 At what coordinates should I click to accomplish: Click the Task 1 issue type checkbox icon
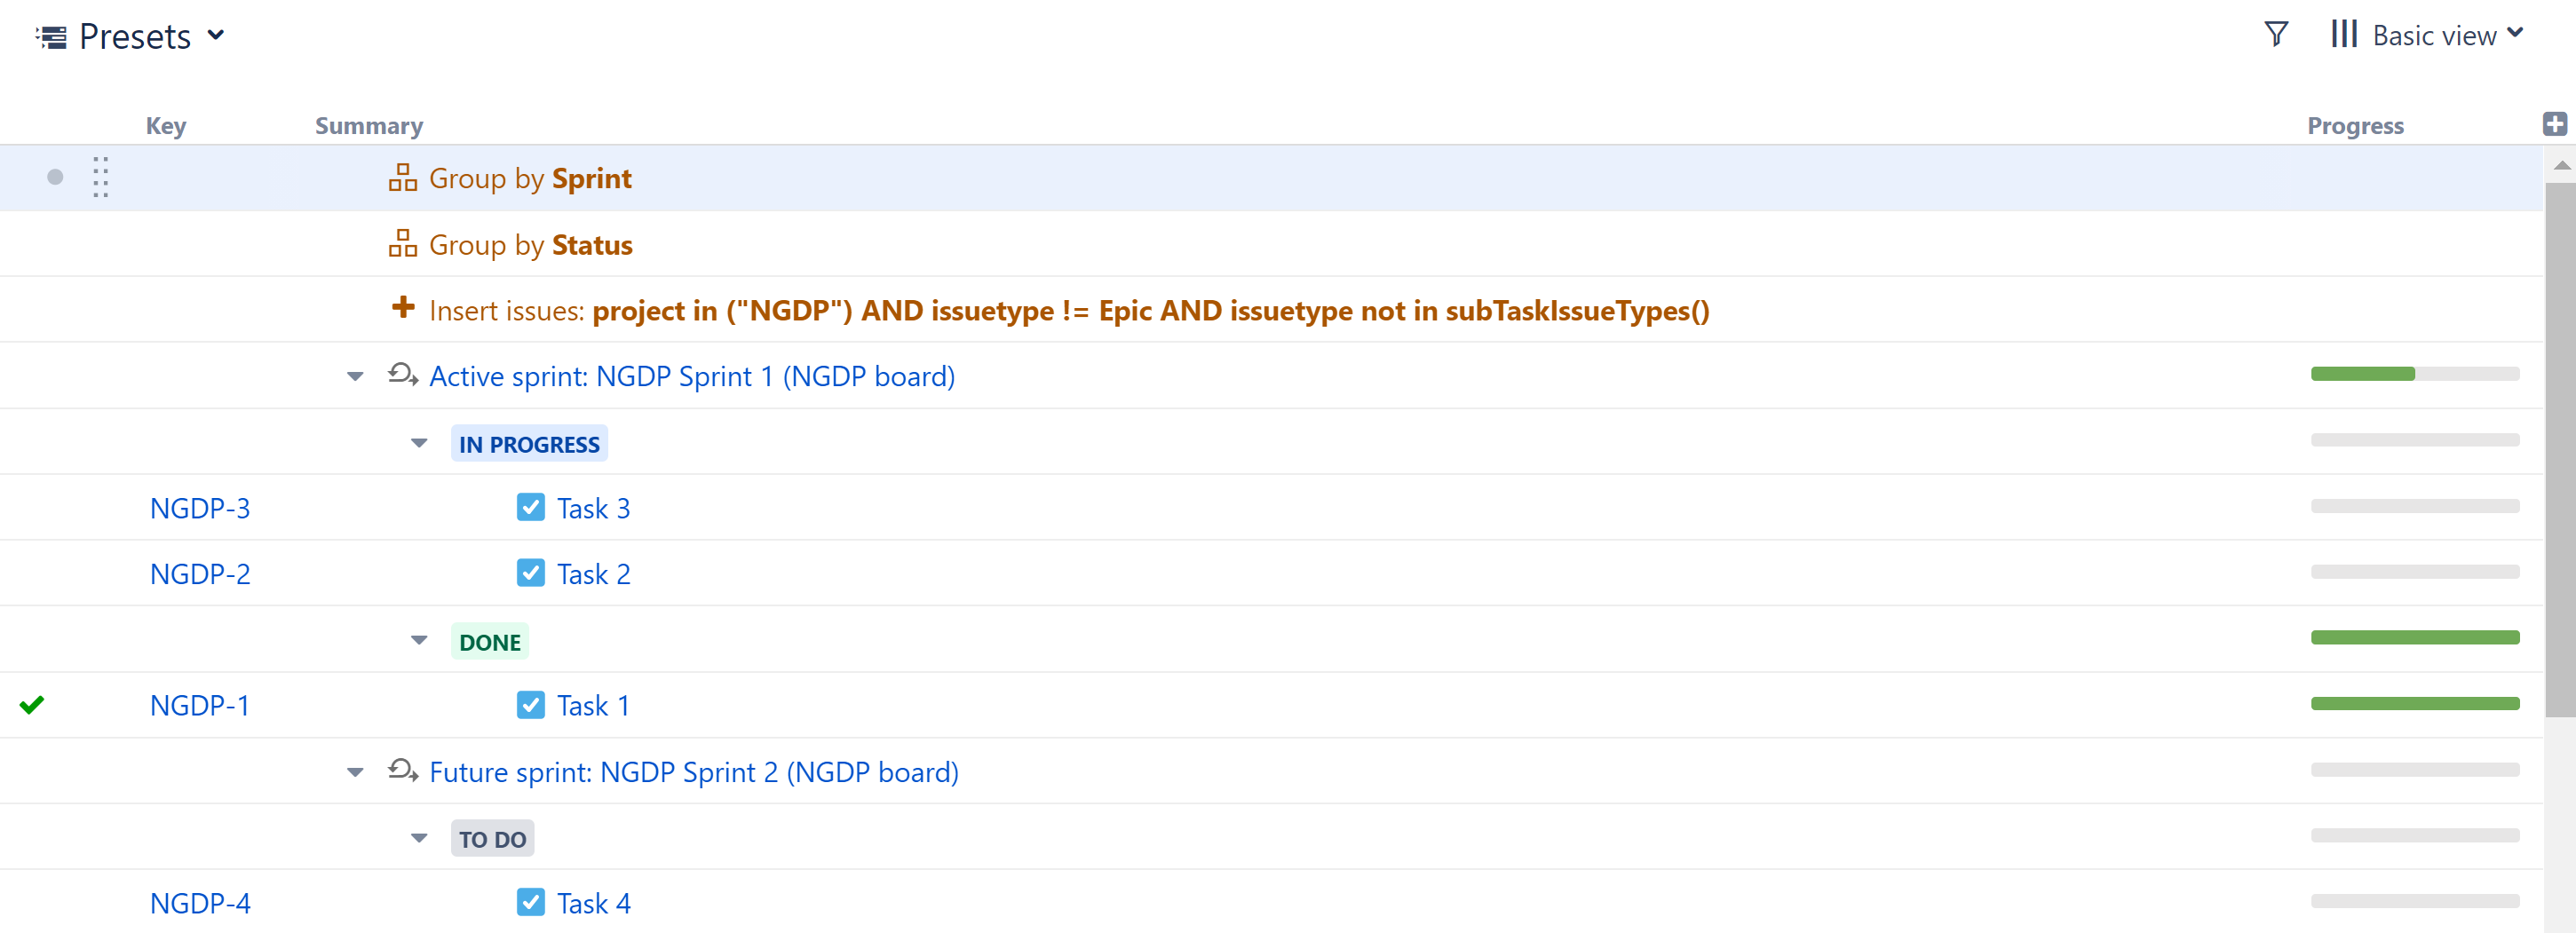530,705
